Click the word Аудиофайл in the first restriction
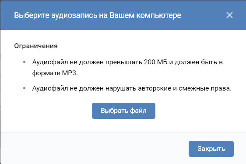246x164 pixels. point(50,62)
